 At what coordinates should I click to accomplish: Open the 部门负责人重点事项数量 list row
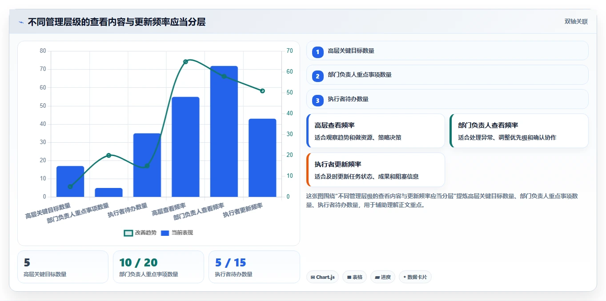447,74
